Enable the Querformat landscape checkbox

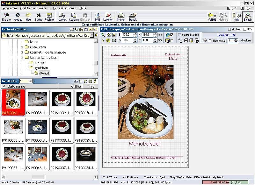click(210, 41)
